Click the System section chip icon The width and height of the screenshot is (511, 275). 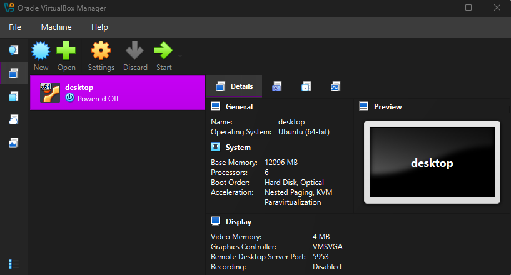pyautogui.click(x=215, y=147)
